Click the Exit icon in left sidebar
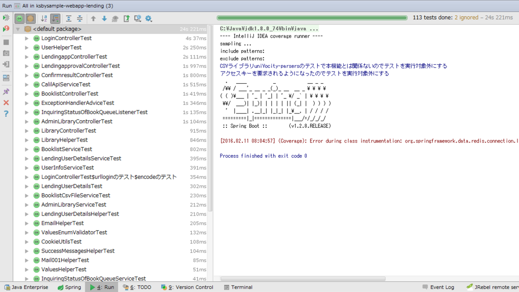This screenshot has width=519, height=292. pos(6,64)
